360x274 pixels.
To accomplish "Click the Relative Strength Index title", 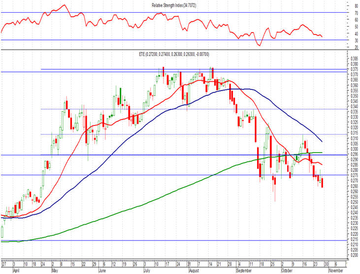I will (x=174, y=5).
